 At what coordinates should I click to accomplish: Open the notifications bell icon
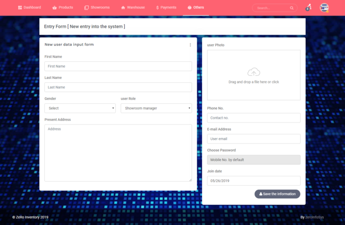pyautogui.click(x=308, y=8)
